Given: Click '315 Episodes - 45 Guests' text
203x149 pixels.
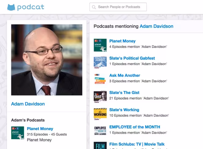Looking at the screenshot, I should pyautogui.click(x=47, y=134).
